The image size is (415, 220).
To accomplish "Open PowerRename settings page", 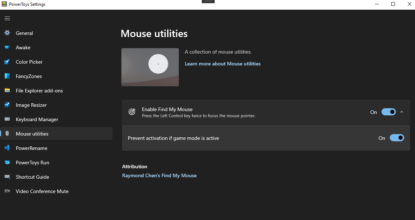I will tap(56, 148).
